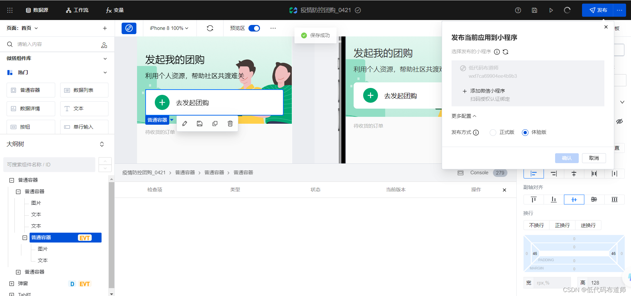Select 正换行 wrap option
This screenshot has width=631, height=296.
coord(562,225)
